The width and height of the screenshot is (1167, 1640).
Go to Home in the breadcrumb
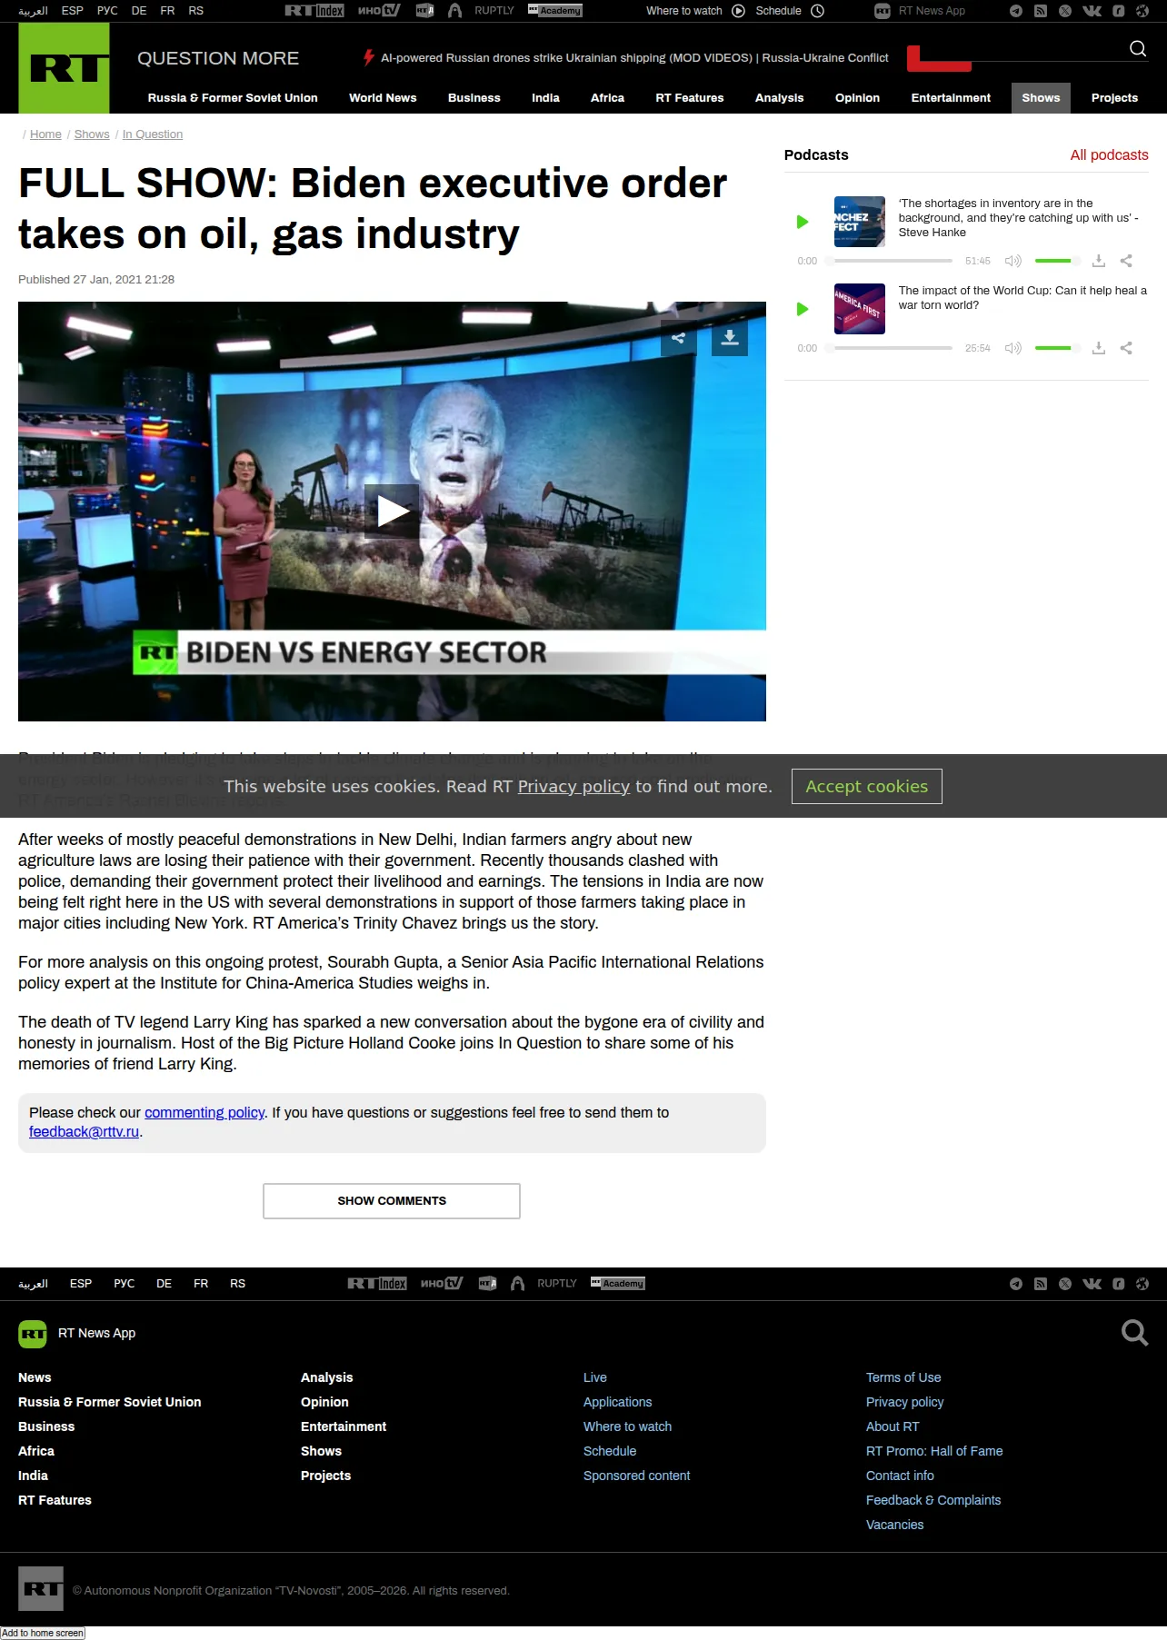coord(45,134)
